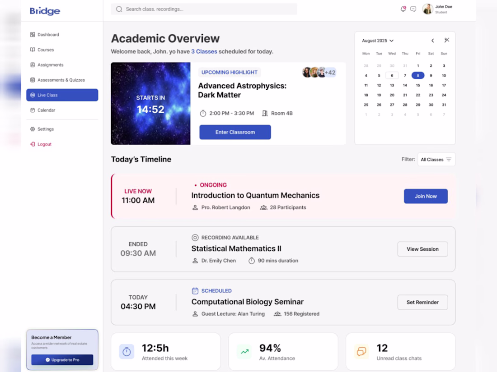This screenshot has height=372, width=497.
Task: Click the clock icon beside 2:00 PM
Action: 203,113
